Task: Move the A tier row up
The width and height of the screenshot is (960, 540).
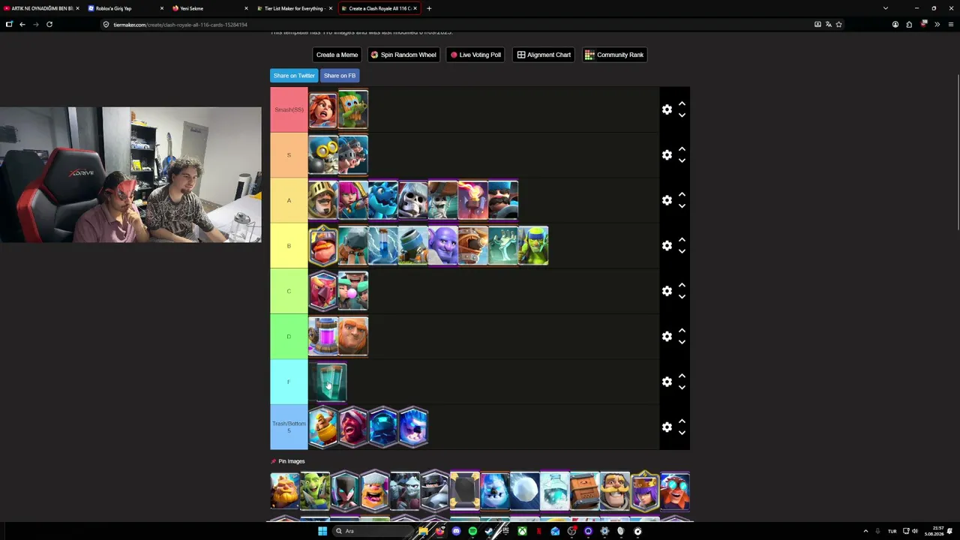Action: pyautogui.click(x=682, y=194)
